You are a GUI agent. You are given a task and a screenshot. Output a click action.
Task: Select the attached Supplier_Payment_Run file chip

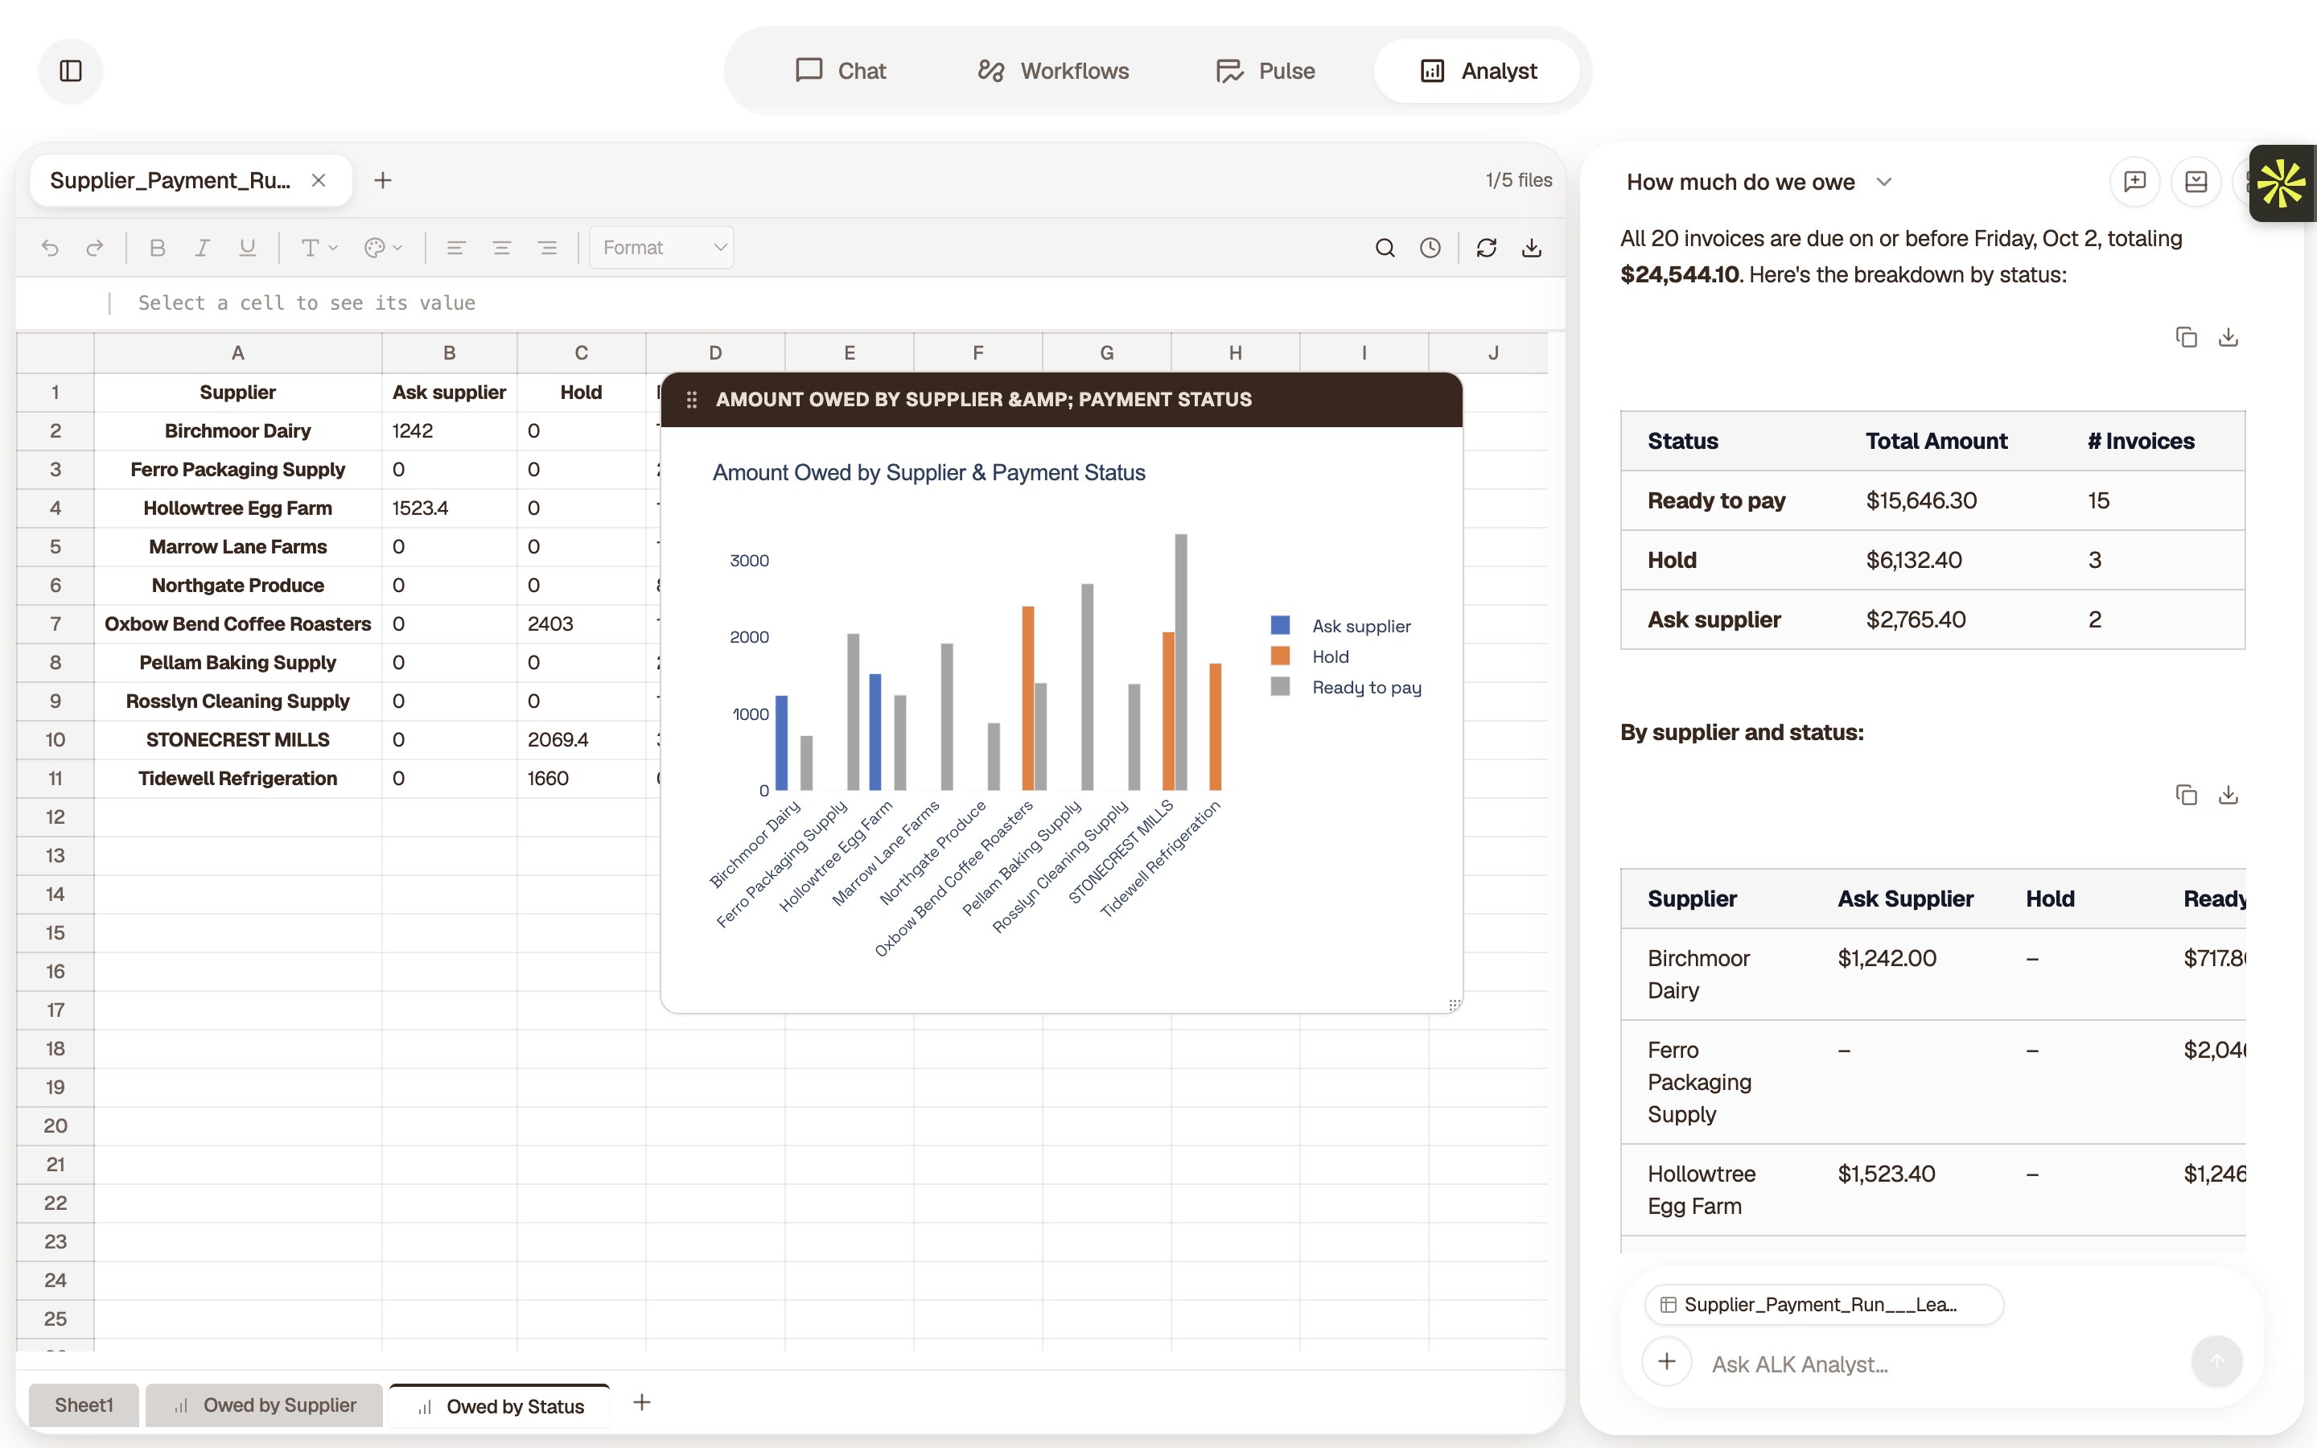[1823, 1304]
